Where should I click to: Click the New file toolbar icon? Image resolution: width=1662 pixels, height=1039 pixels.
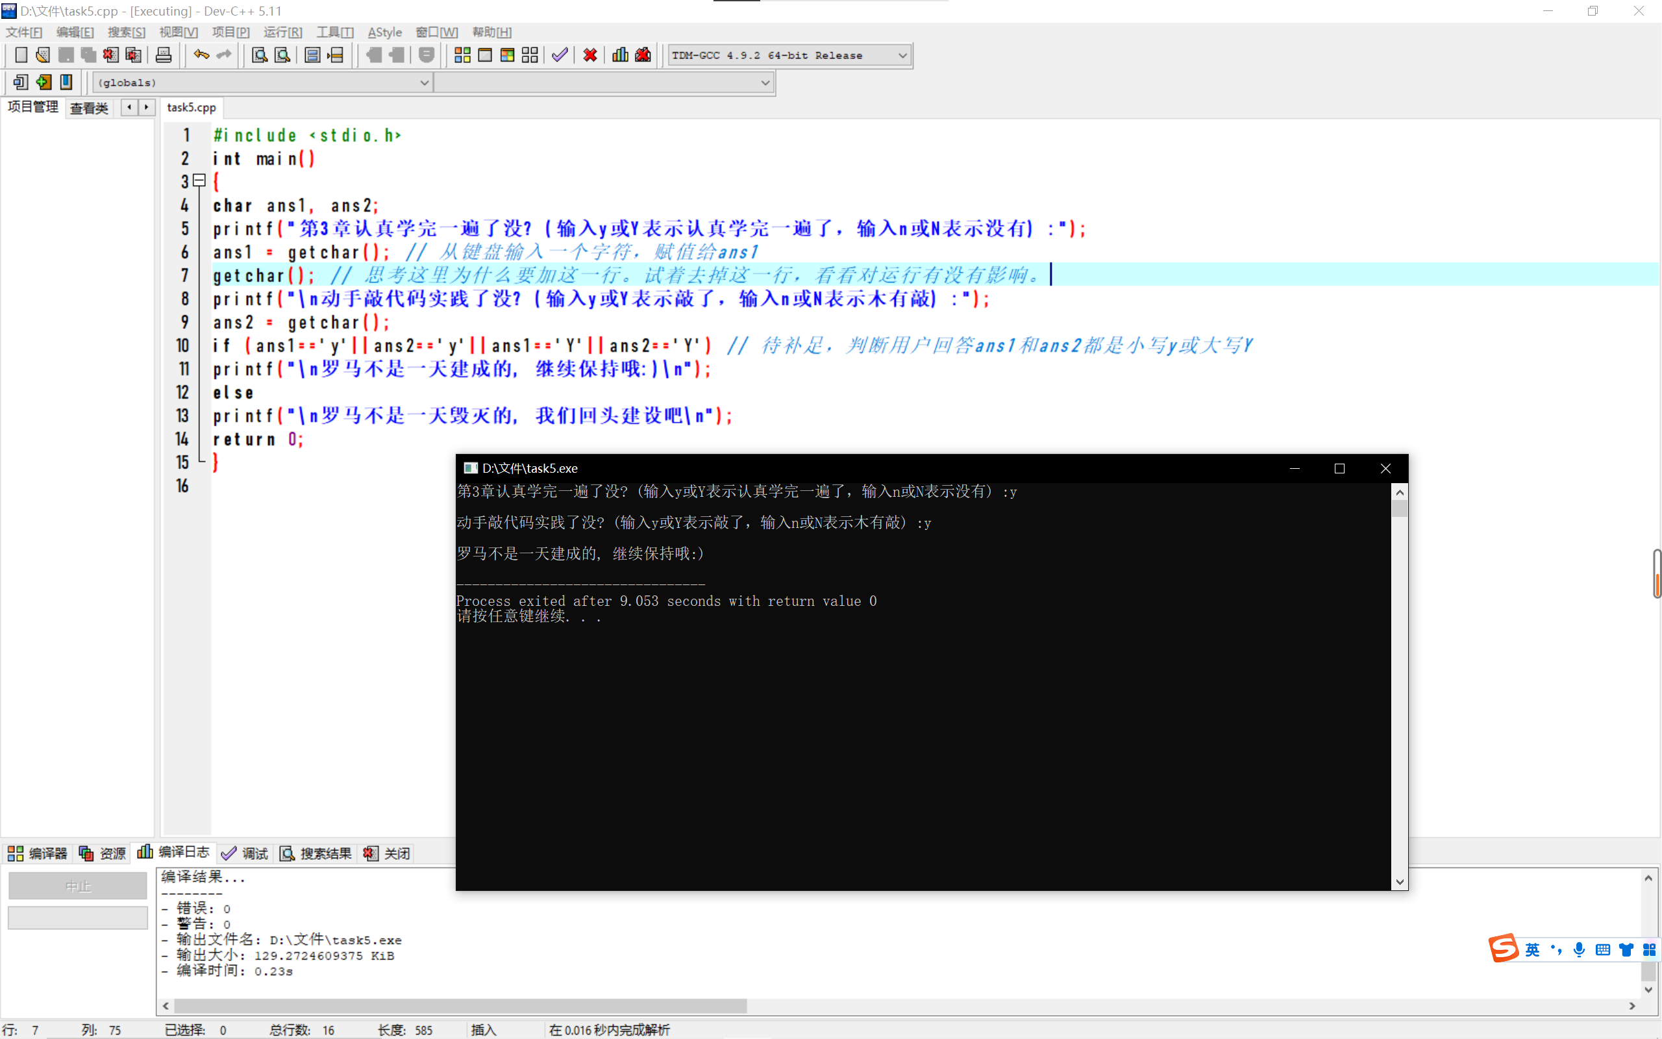[x=21, y=55]
